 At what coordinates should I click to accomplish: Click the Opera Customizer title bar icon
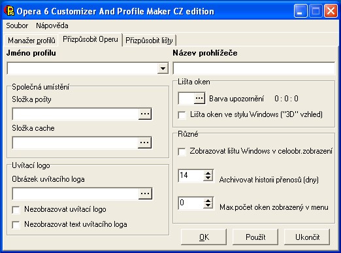[x=9, y=10]
